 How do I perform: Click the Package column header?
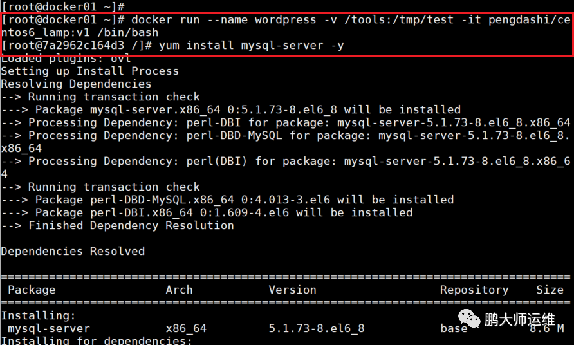tap(32, 290)
